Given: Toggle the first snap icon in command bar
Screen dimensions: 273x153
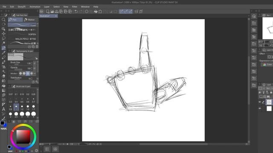Looking at the screenshot, I should click(121, 11).
